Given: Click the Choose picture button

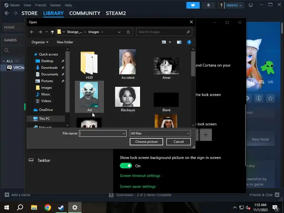Looking at the screenshot, I should pyautogui.click(x=146, y=142).
